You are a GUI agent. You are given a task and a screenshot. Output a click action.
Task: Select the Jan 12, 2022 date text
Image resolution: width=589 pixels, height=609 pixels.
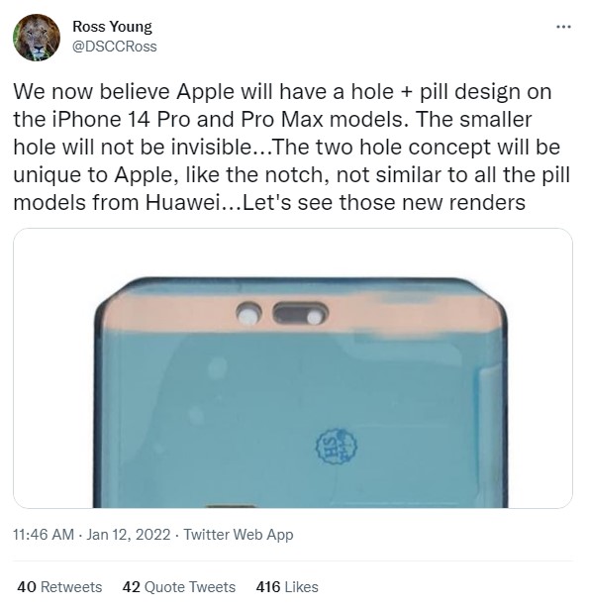(129, 535)
